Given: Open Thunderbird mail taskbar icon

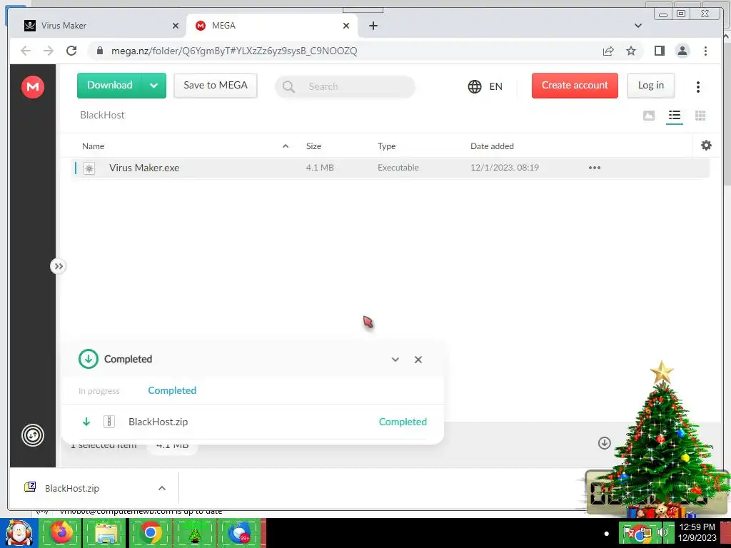Looking at the screenshot, I should [x=241, y=532].
